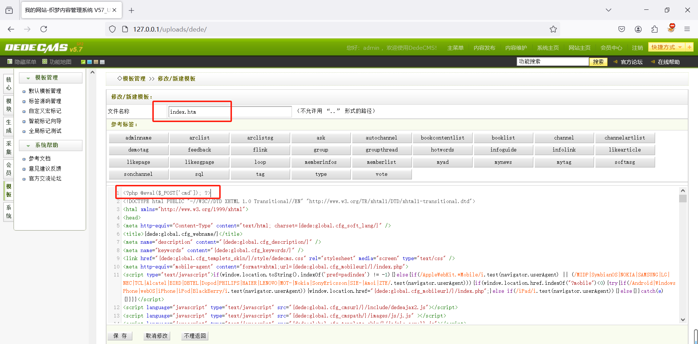Switch to 采集 sidebar tab
The image size is (698, 344).
click(9, 148)
